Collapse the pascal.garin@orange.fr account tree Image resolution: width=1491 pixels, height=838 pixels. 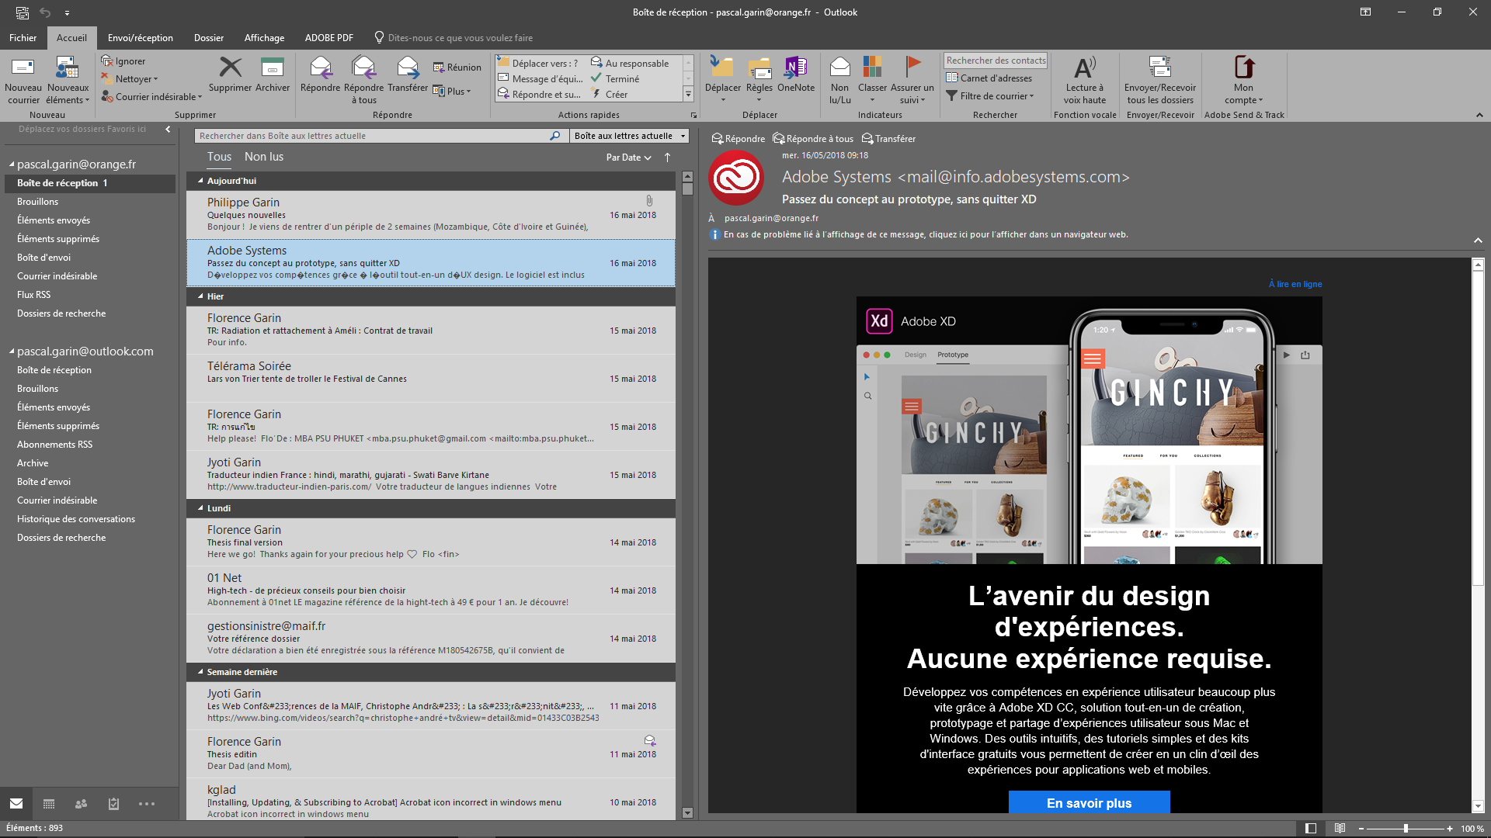click(12, 164)
